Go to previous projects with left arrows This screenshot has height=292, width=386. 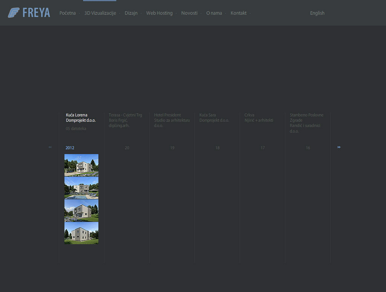[x=50, y=147]
